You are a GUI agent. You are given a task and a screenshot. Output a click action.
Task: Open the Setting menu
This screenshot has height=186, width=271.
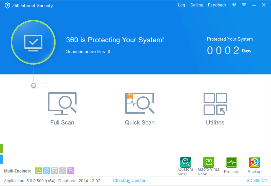click(197, 5)
